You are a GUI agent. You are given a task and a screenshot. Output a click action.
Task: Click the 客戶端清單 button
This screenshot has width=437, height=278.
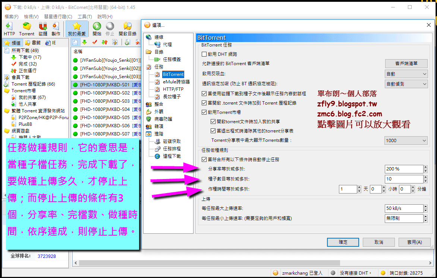click(406, 63)
